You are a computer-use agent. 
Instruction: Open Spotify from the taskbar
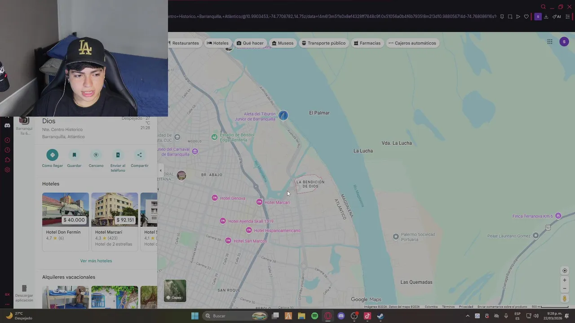tap(314, 316)
